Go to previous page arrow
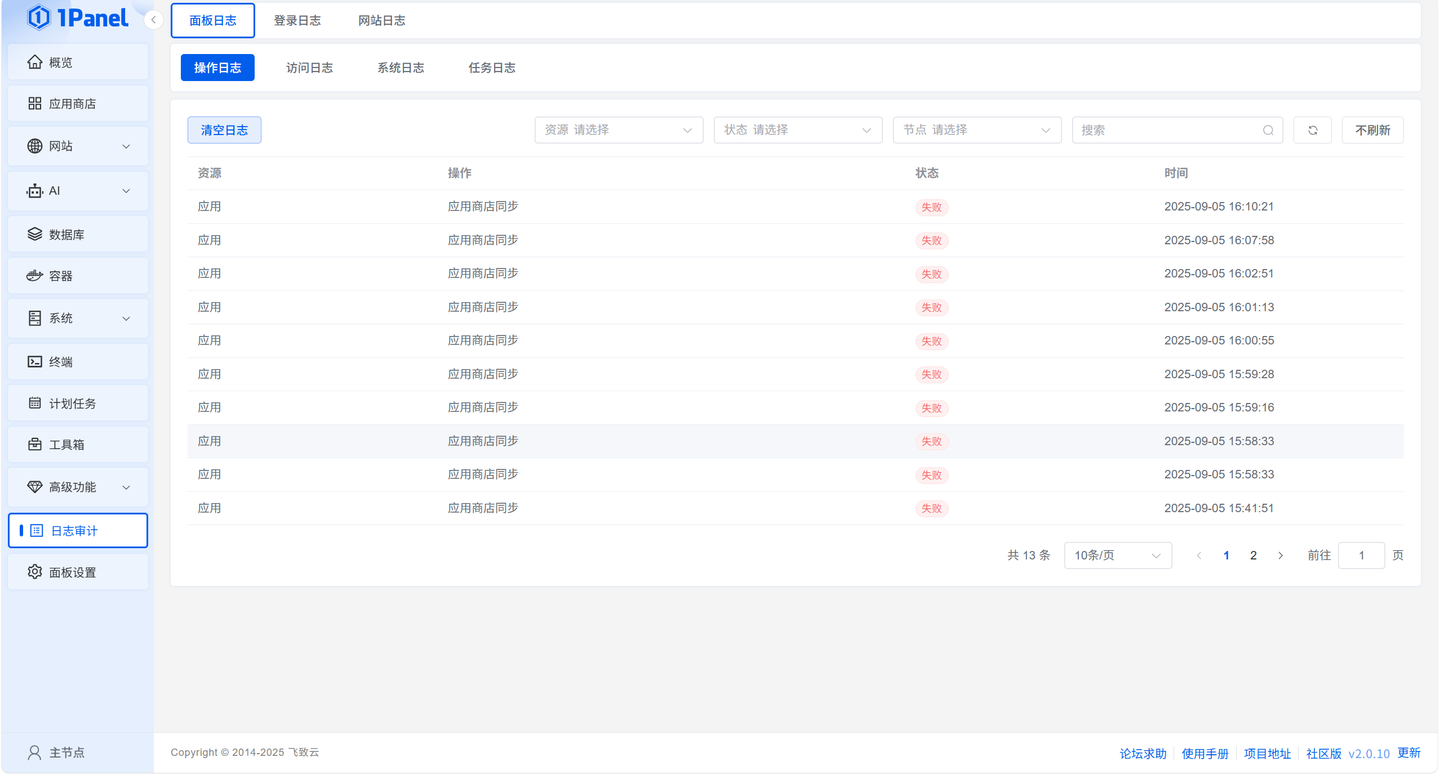The height and width of the screenshot is (775, 1440). (1199, 556)
